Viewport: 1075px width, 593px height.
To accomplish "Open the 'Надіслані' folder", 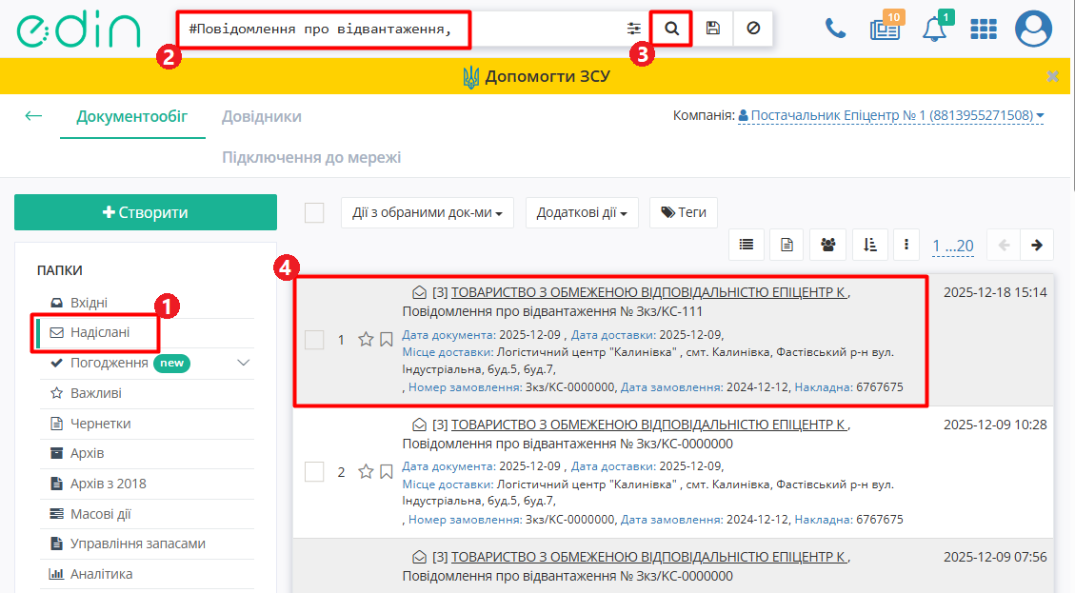I will click(100, 333).
